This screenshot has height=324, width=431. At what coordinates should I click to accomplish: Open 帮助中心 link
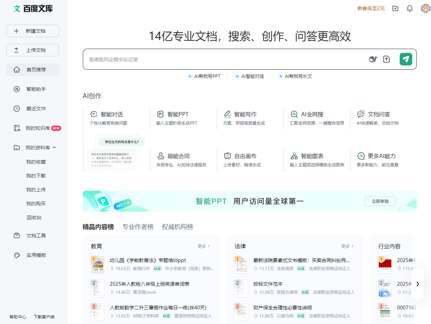[18, 317]
